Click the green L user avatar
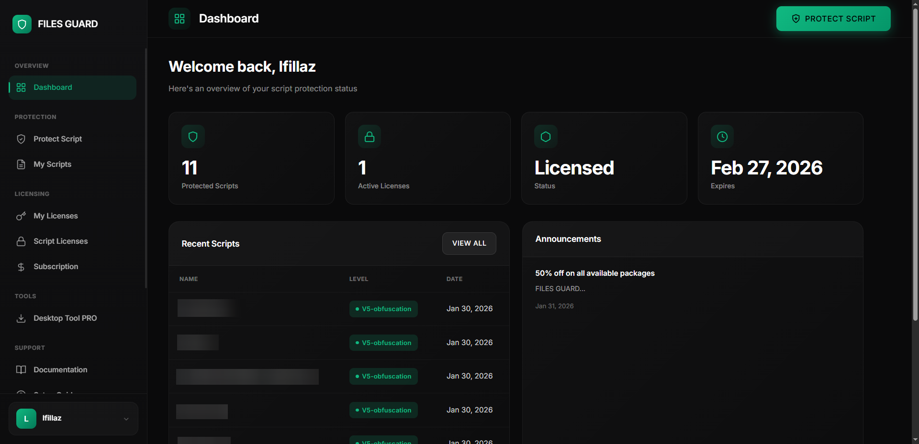 pos(26,419)
